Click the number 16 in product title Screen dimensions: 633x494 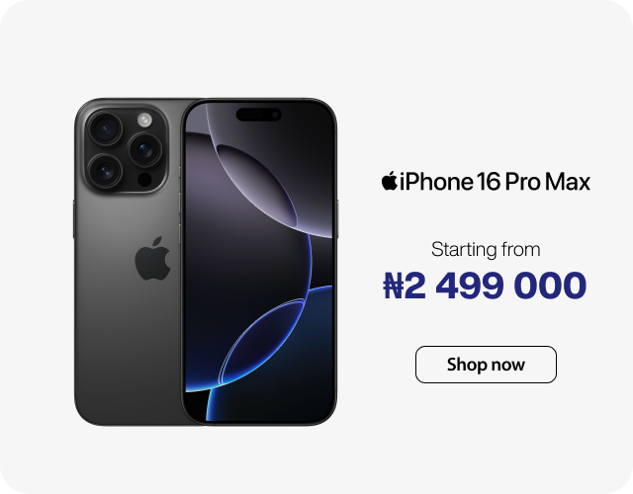488,182
